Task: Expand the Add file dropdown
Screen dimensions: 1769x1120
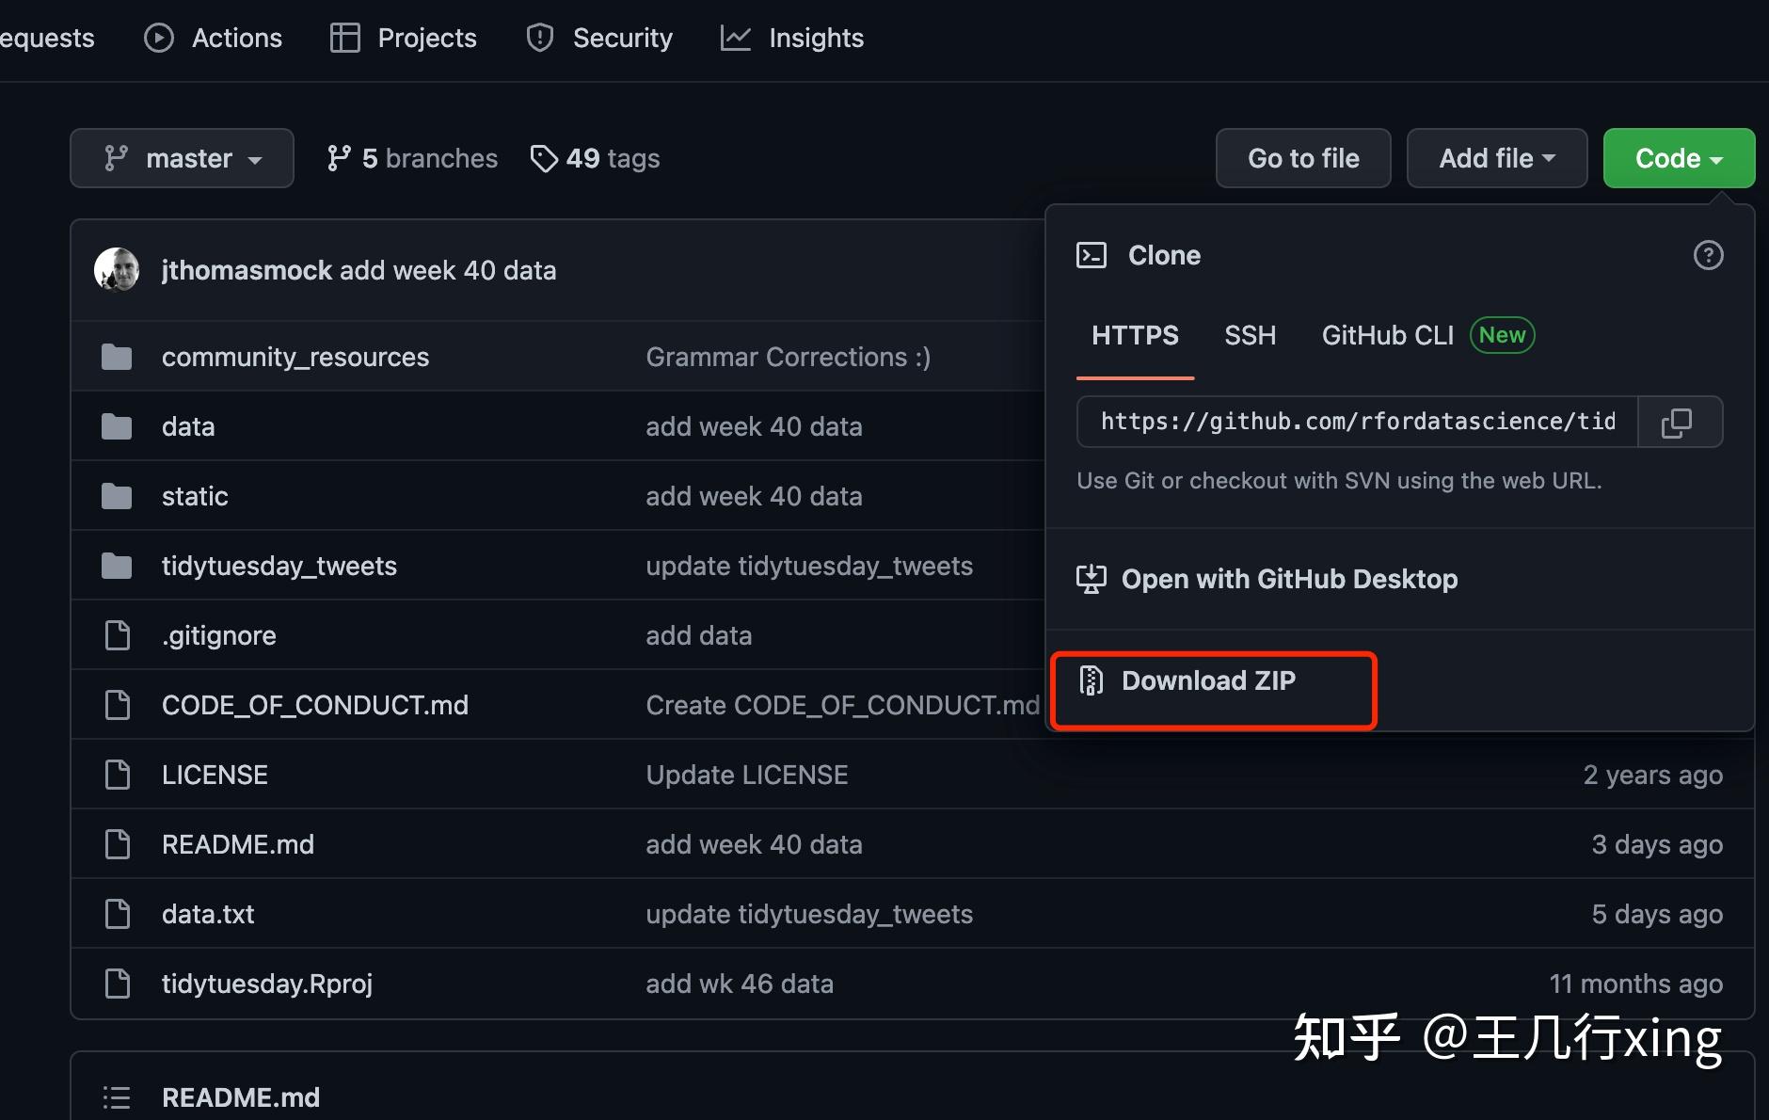Action: tap(1496, 158)
